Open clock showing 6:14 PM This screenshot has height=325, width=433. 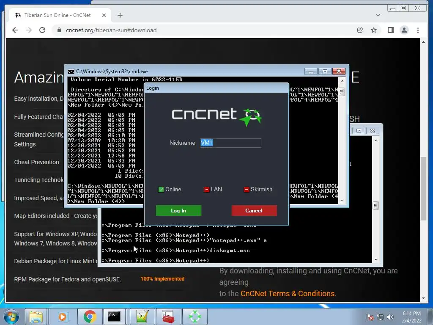click(x=411, y=317)
